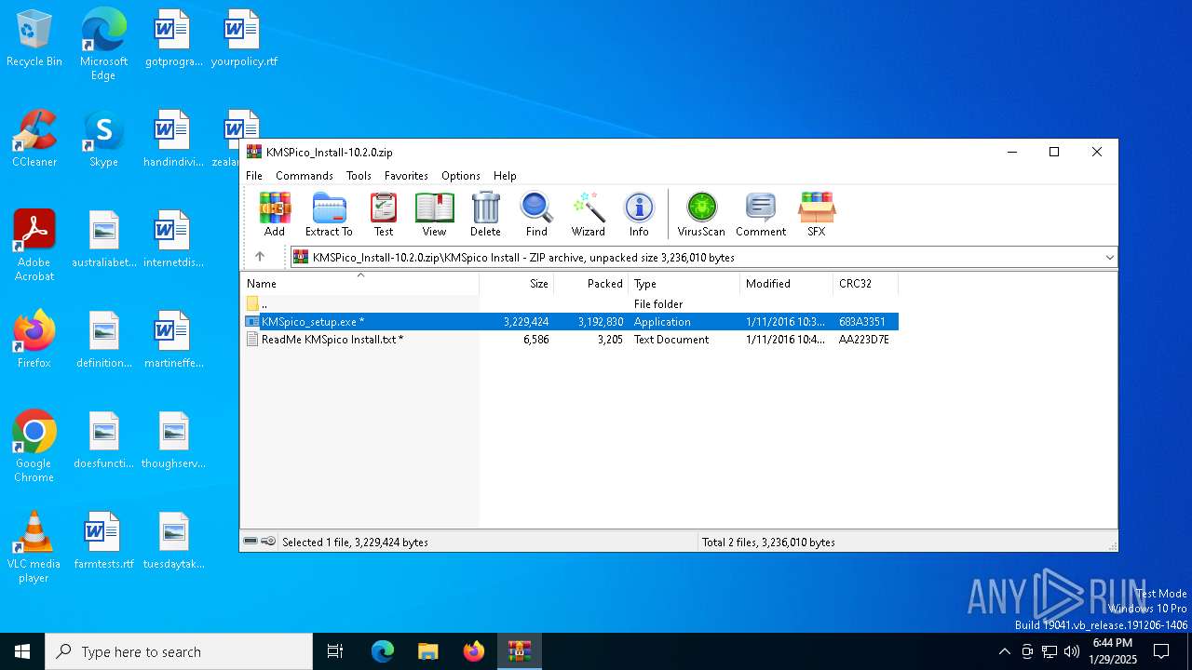Open volume control in system tray
The width and height of the screenshot is (1192, 670).
tap(1072, 651)
